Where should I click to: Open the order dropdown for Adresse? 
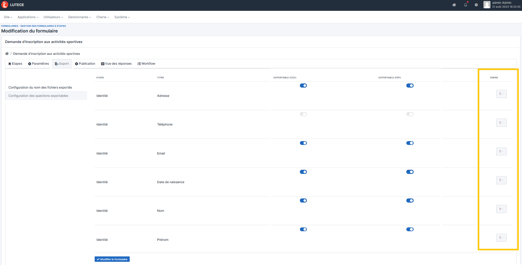click(501, 94)
